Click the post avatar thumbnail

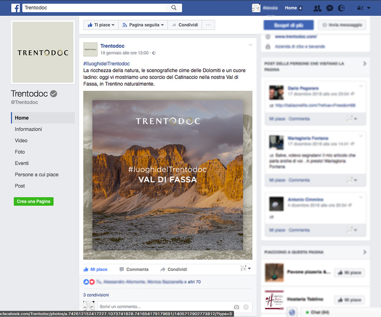click(x=91, y=49)
